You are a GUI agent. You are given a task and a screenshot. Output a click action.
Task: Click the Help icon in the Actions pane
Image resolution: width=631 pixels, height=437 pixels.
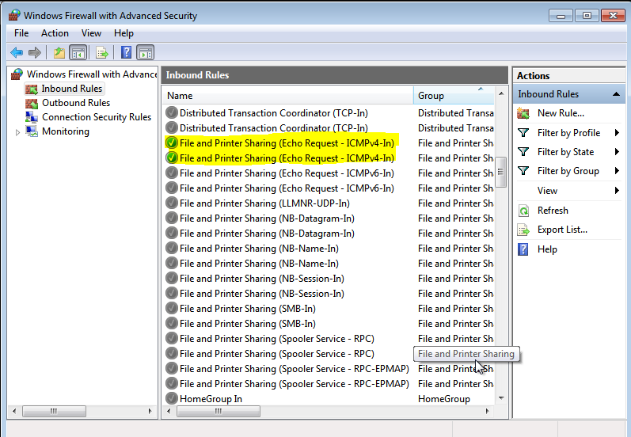(523, 249)
